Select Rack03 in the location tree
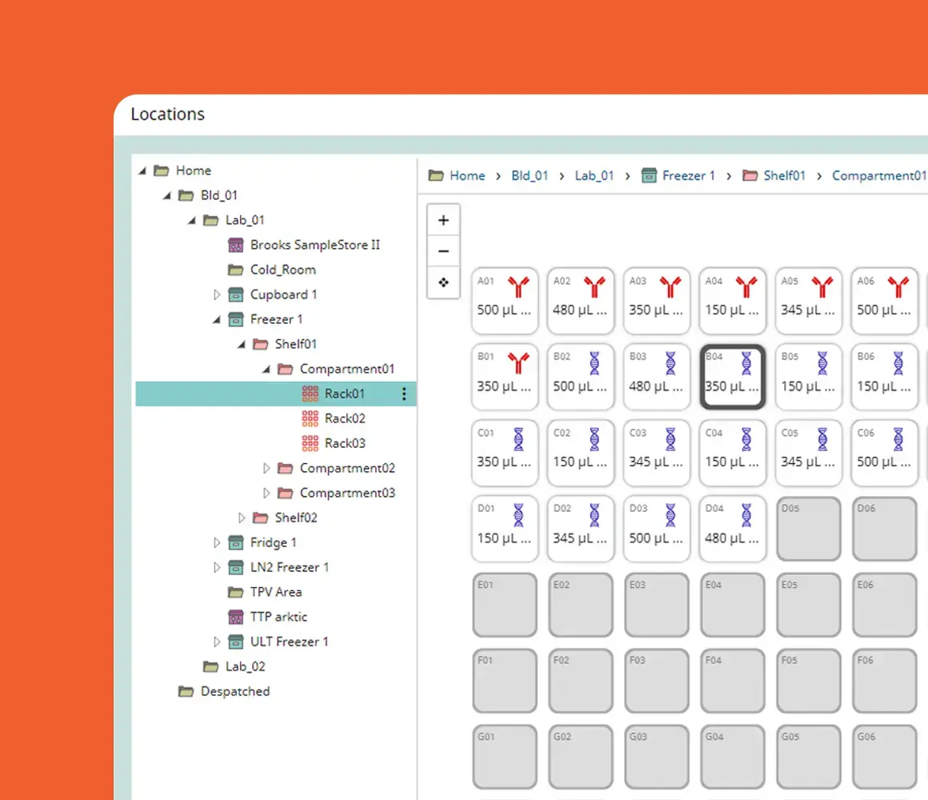 tap(346, 442)
